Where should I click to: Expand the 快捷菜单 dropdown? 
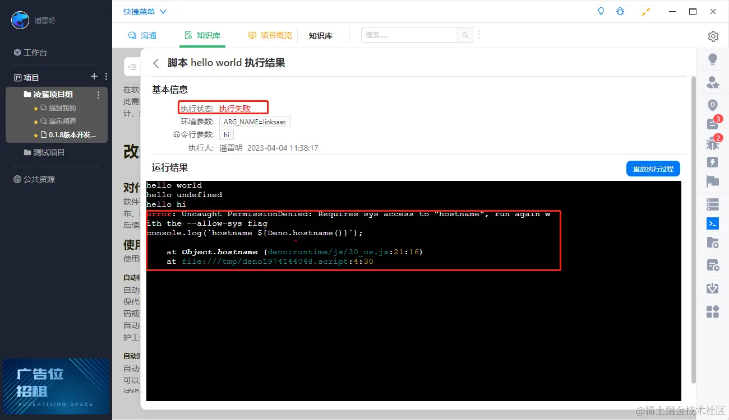[145, 12]
